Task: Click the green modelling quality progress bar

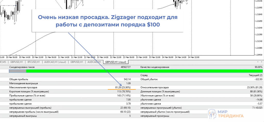Action: pyautogui.click(x=144, y=71)
